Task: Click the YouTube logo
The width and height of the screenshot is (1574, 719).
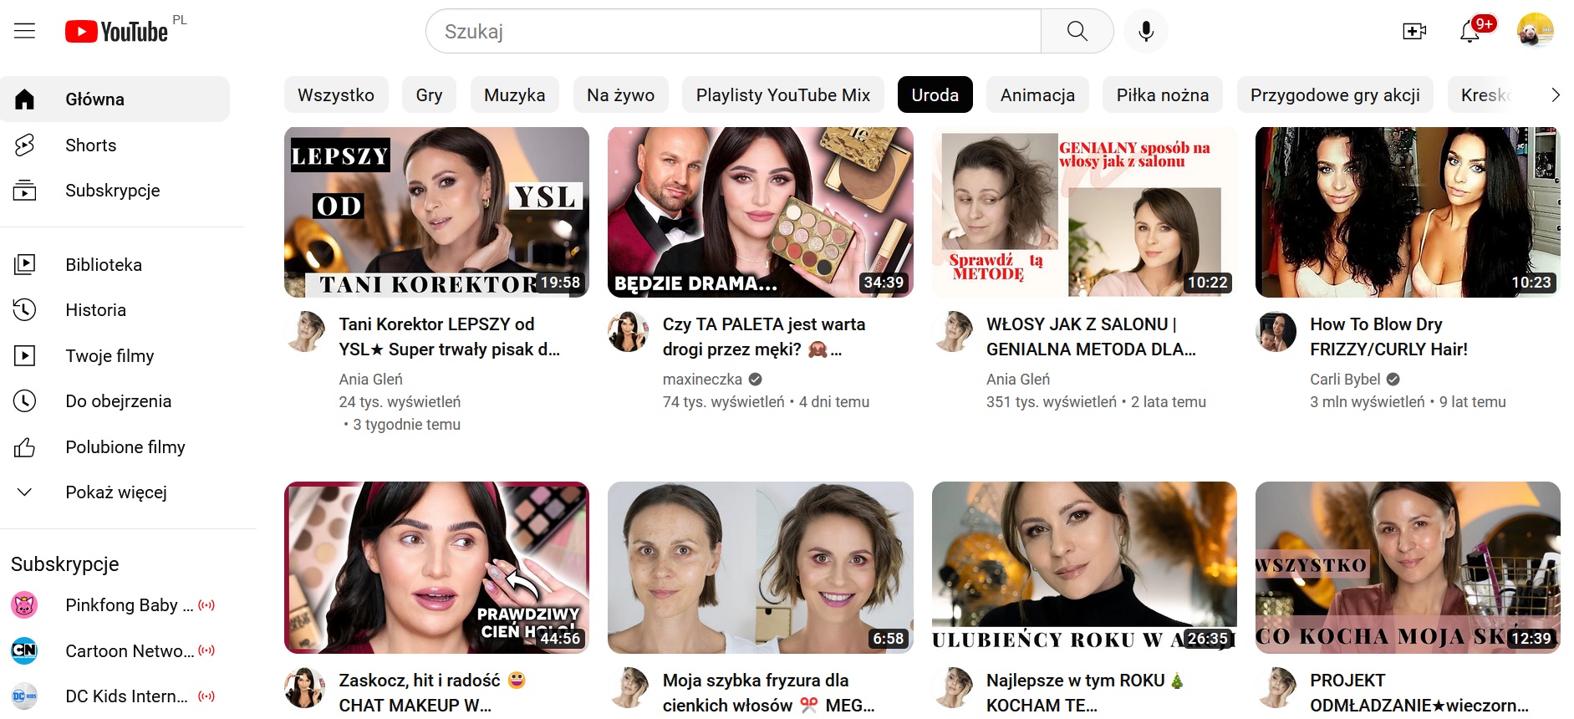Action: click(117, 32)
